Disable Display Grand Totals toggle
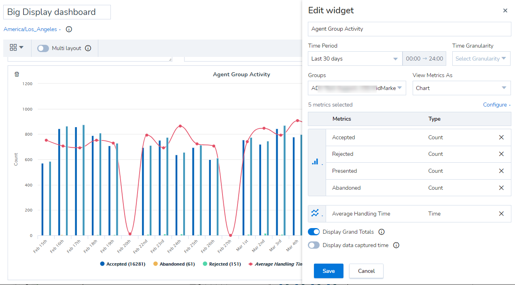The height and width of the screenshot is (285, 515). click(x=314, y=232)
